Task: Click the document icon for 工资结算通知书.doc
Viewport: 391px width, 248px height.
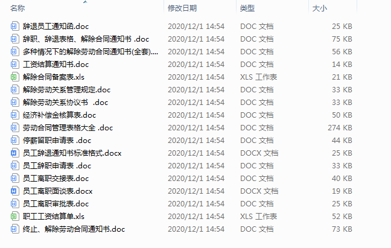Action: tap(14, 65)
